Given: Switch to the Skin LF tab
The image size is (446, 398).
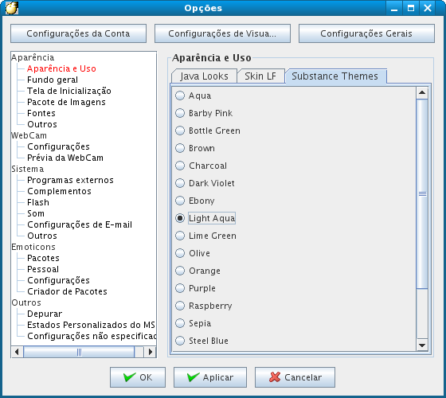Looking at the screenshot, I should point(260,76).
